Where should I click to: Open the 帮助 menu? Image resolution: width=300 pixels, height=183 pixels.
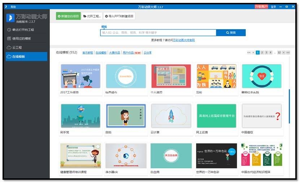click(x=13, y=6)
